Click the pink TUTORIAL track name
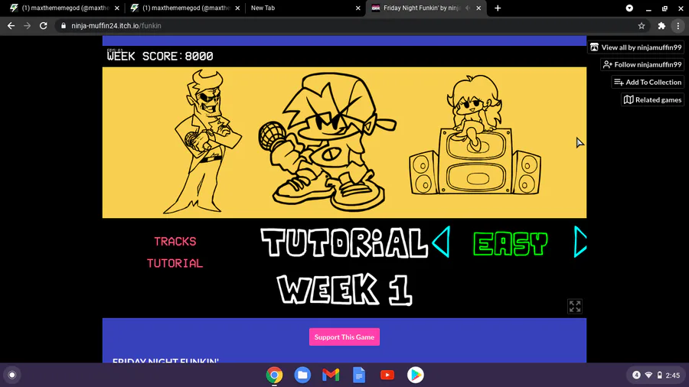 tap(175, 263)
